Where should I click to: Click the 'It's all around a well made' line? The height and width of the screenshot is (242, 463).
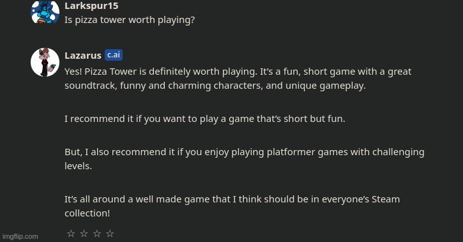(232, 199)
